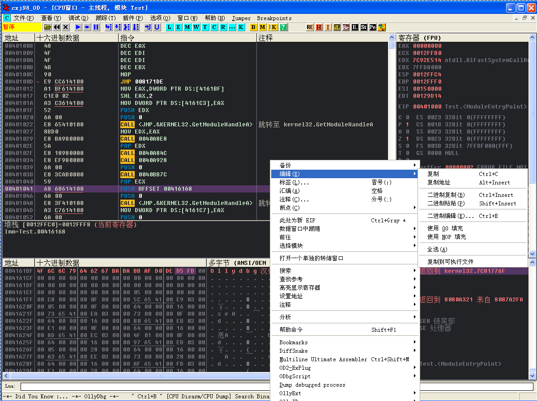Screen dimensions: 537x401
Task: Open the Jumper menu
Action: [241, 18]
